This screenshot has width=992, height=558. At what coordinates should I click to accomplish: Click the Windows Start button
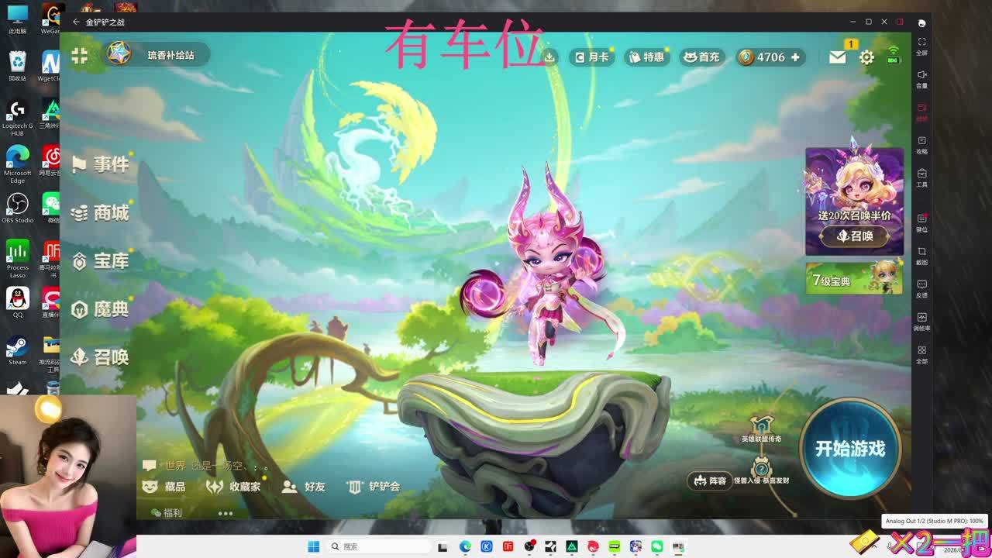click(x=313, y=546)
